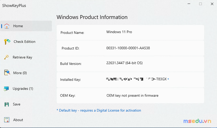Choose Save from the sidebar
Viewport: 217px width, 128px height.
(16, 104)
